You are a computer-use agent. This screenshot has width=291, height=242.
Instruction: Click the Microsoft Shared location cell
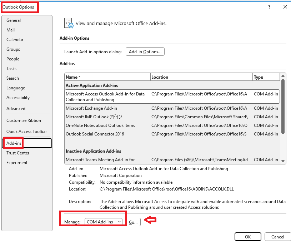pyautogui.click(x=200, y=117)
